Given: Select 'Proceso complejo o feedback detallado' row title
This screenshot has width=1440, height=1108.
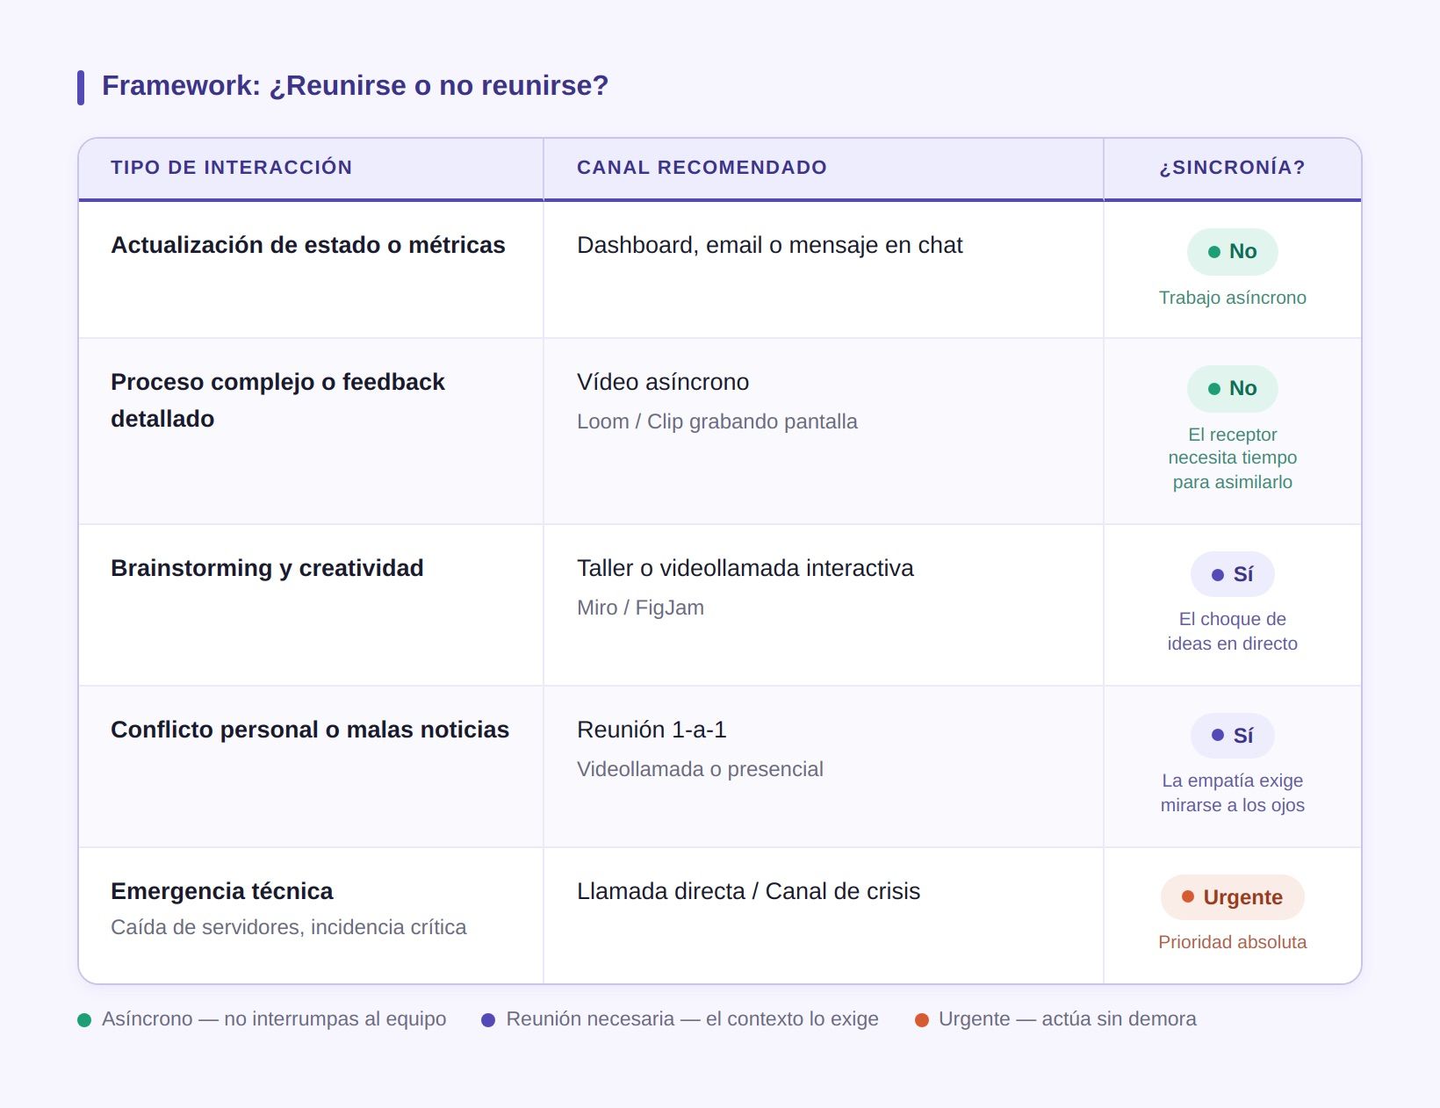Looking at the screenshot, I should click(x=277, y=400).
